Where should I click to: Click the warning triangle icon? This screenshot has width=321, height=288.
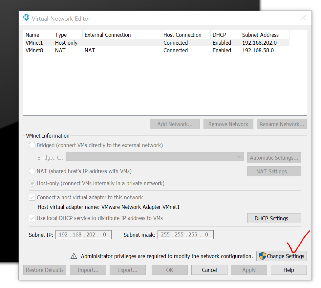[74, 256]
